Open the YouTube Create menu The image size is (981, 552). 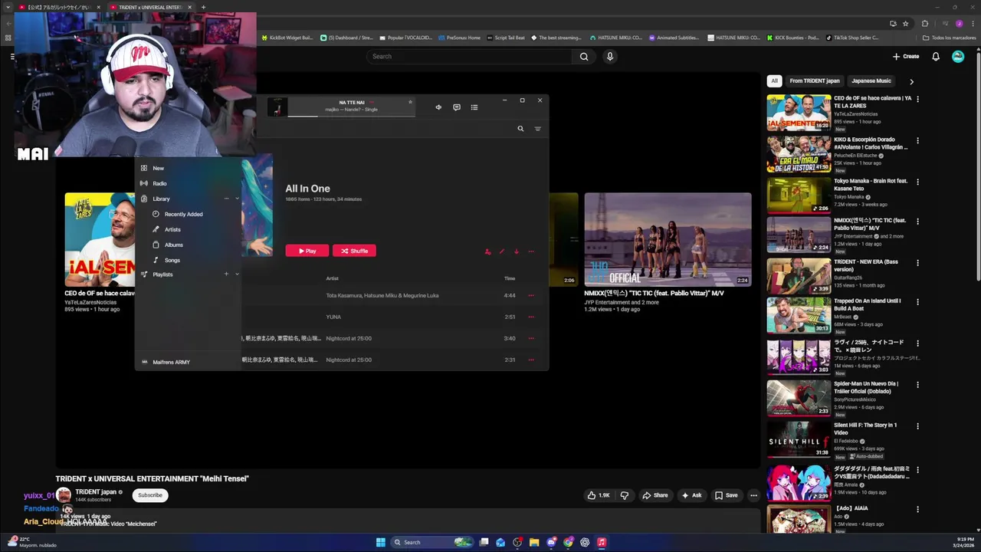point(906,56)
